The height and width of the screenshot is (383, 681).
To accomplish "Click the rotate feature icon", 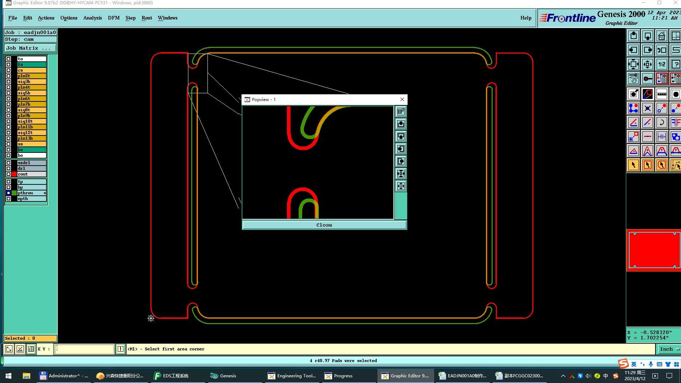I will click(x=661, y=122).
